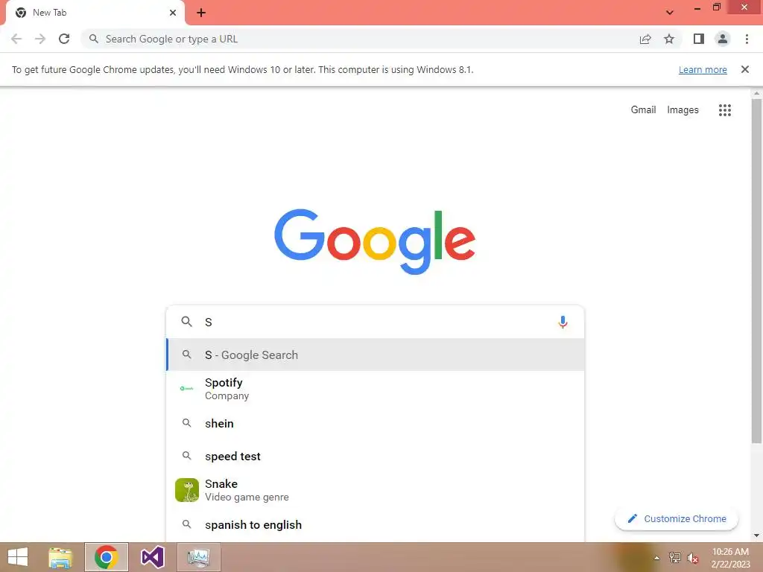Open the Google apps grid

[724, 110]
